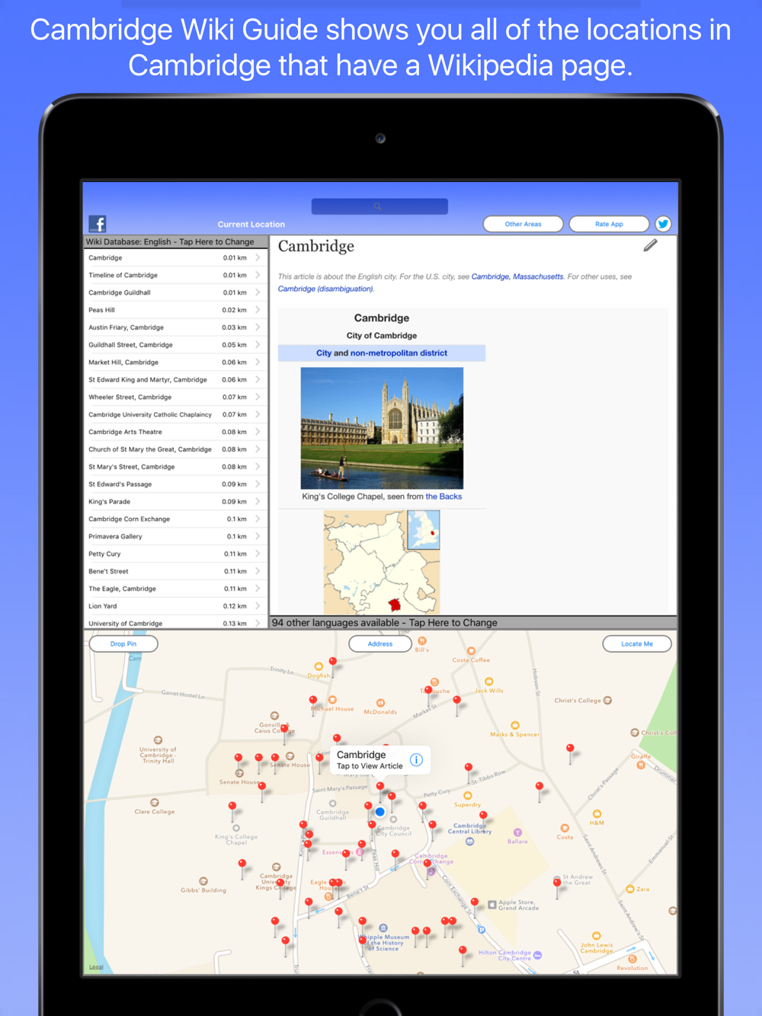
Task: Open the Petty Cury list entry
Action: (x=174, y=554)
